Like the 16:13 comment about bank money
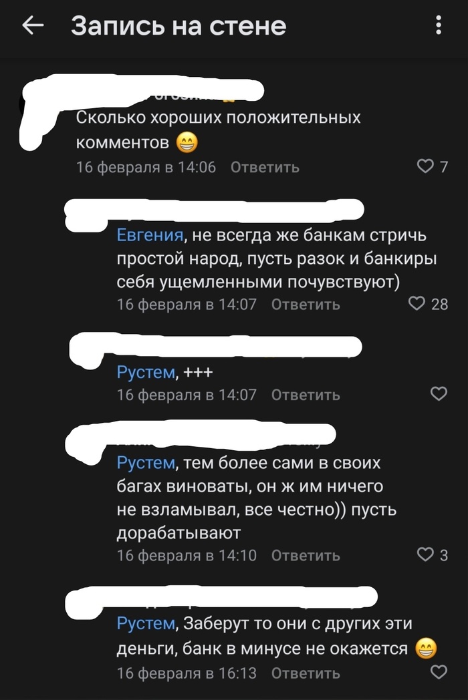Image resolution: width=468 pixels, height=700 pixels. pyautogui.click(x=439, y=671)
